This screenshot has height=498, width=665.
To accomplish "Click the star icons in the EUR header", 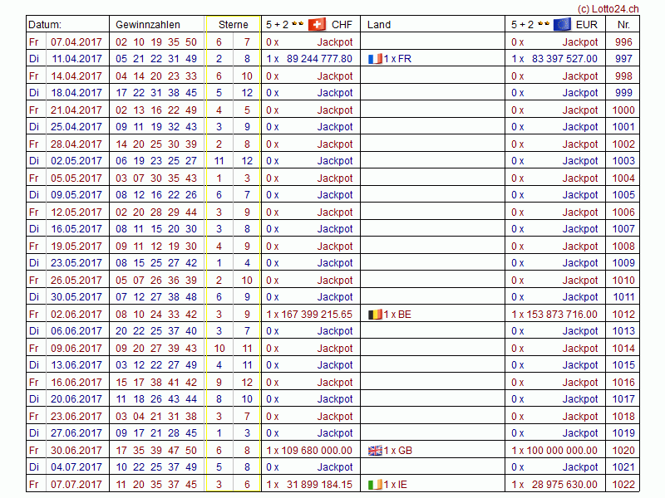I will pos(542,24).
